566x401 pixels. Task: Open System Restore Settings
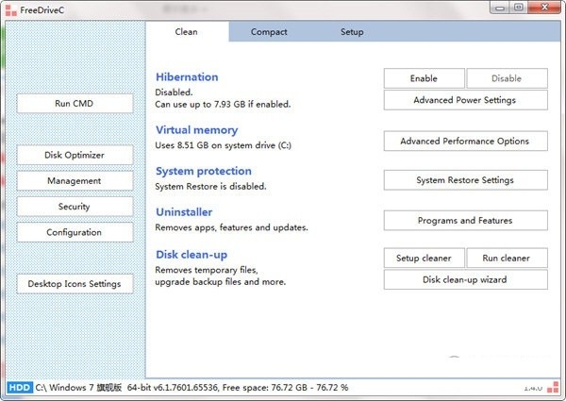[x=465, y=180]
